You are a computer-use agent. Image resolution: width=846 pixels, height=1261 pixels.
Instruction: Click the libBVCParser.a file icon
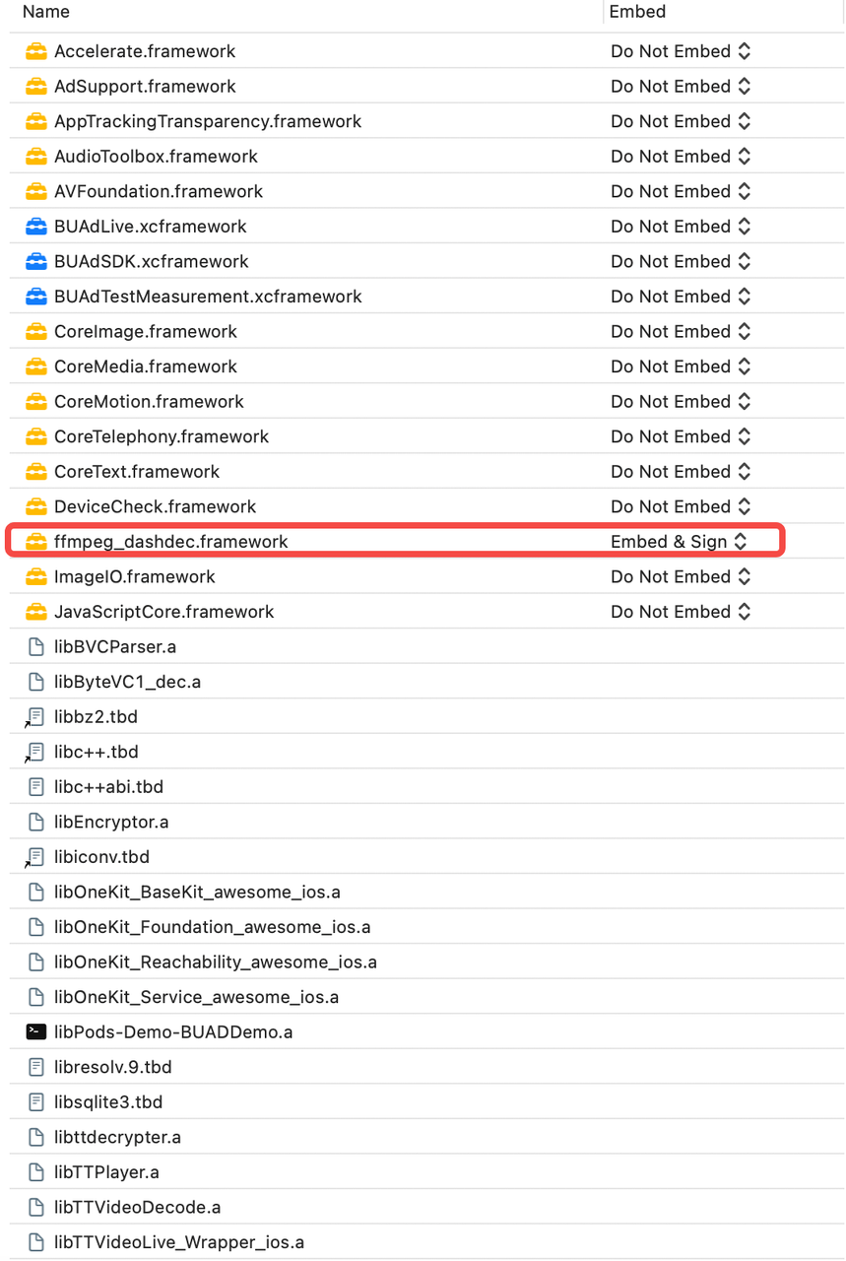[36, 647]
